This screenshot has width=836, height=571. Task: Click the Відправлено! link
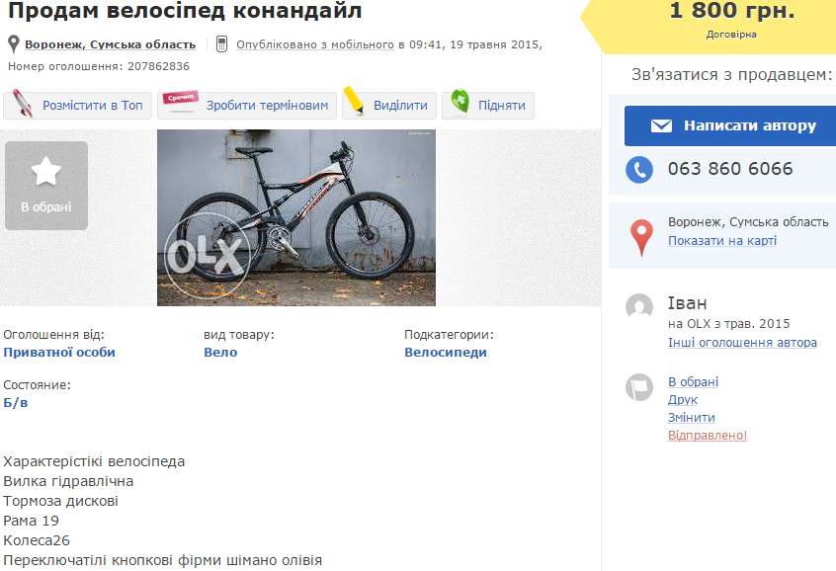coord(708,436)
